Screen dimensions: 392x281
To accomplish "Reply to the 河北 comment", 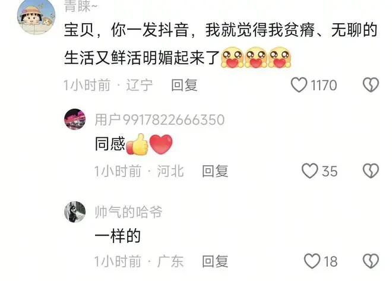I will tap(215, 171).
